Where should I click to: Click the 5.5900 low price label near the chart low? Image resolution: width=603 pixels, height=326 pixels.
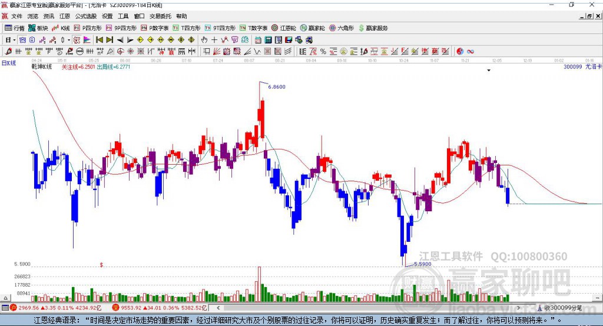(423, 264)
